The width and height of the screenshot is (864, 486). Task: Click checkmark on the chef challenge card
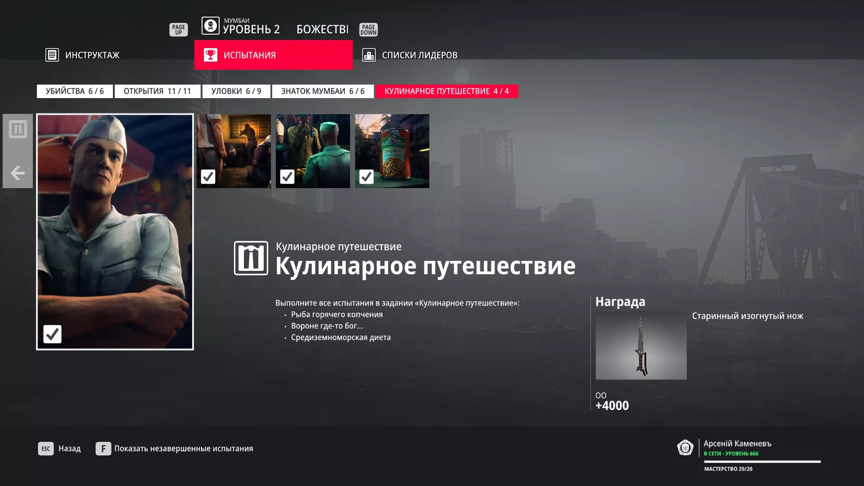52,334
